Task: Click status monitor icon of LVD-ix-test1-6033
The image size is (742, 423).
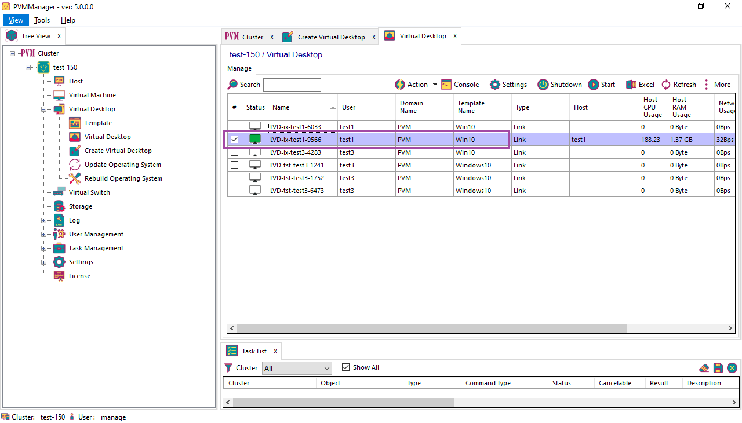Action: (255, 126)
